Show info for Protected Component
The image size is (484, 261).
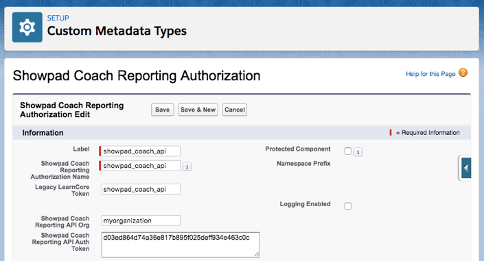[358, 152]
